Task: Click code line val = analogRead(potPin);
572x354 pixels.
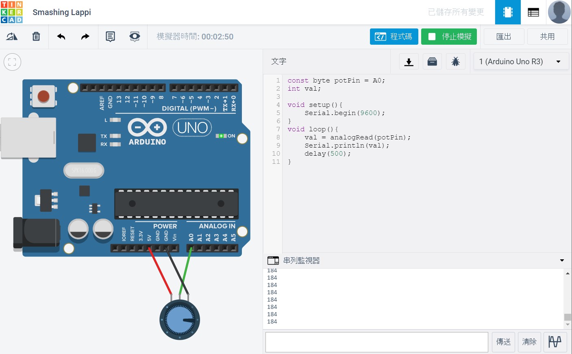Action: click(x=358, y=137)
